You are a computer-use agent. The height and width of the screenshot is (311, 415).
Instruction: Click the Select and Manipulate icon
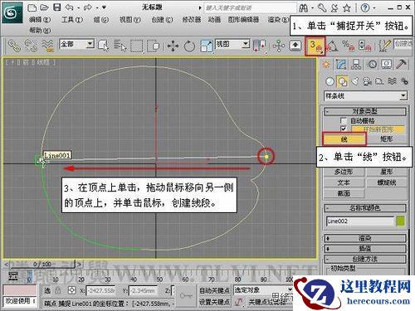click(x=279, y=46)
